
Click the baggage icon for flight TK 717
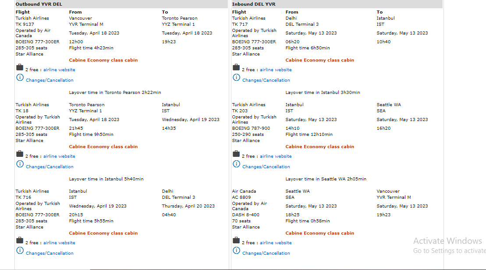[236, 67]
